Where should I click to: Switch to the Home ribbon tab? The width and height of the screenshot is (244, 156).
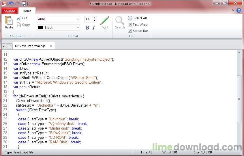coord(27,11)
